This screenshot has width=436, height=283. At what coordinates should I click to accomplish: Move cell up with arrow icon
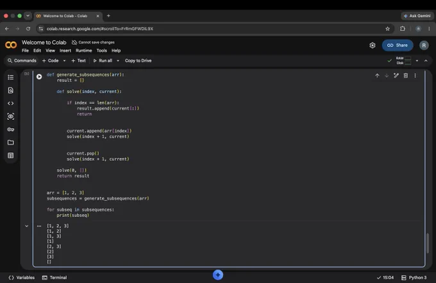point(377,76)
